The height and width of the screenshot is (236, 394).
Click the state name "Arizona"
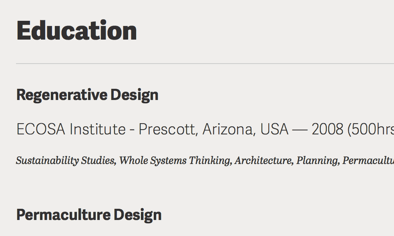[x=229, y=130]
